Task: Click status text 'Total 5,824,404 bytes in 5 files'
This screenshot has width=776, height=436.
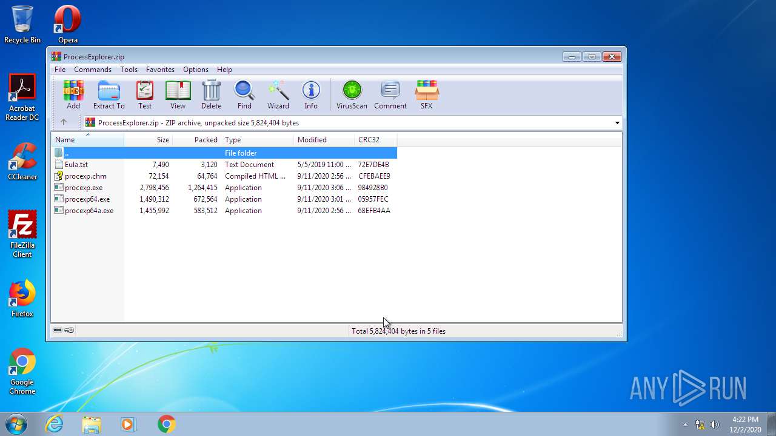Action: [x=398, y=331]
